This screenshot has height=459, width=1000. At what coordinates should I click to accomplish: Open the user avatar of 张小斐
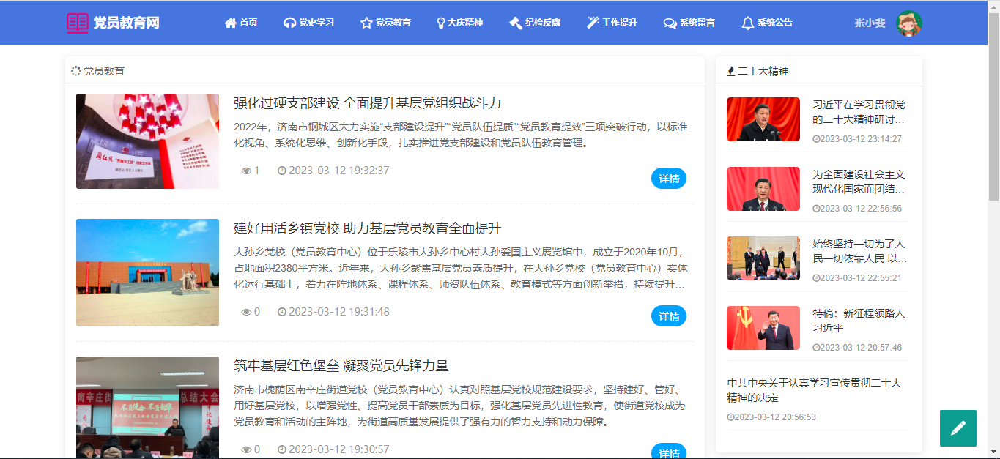coord(909,23)
